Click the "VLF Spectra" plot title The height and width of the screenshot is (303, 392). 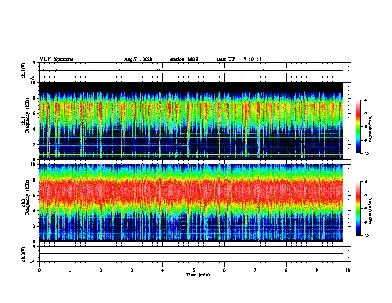click(56, 59)
